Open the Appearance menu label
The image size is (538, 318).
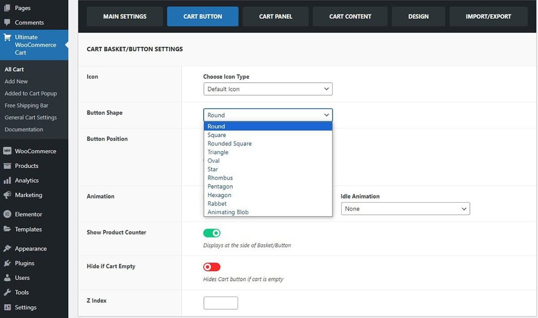(30, 249)
